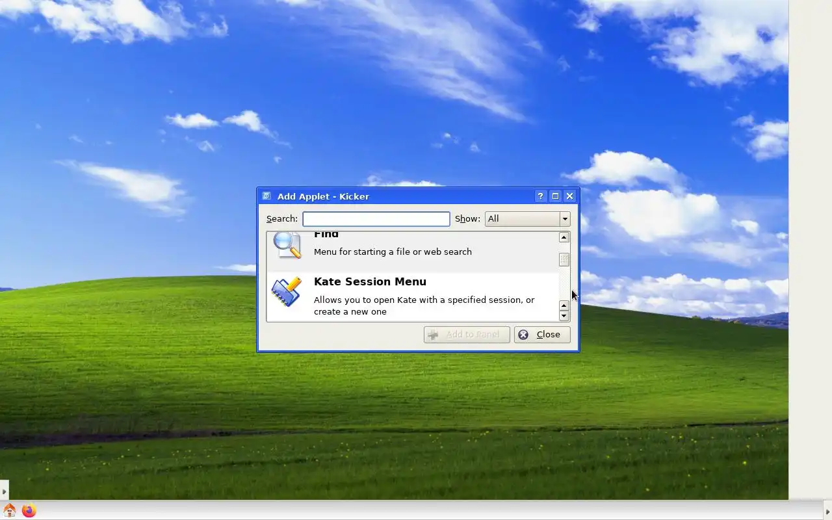Click the Kate Session Menu title text
The width and height of the screenshot is (832, 520).
pyautogui.click(x=370, y=281)
